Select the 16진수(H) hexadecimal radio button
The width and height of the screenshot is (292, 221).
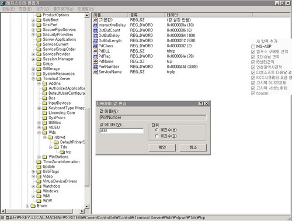157,130
